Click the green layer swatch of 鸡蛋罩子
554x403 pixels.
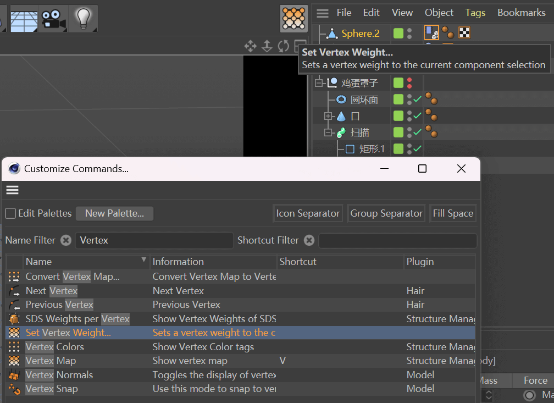(398, 82)
